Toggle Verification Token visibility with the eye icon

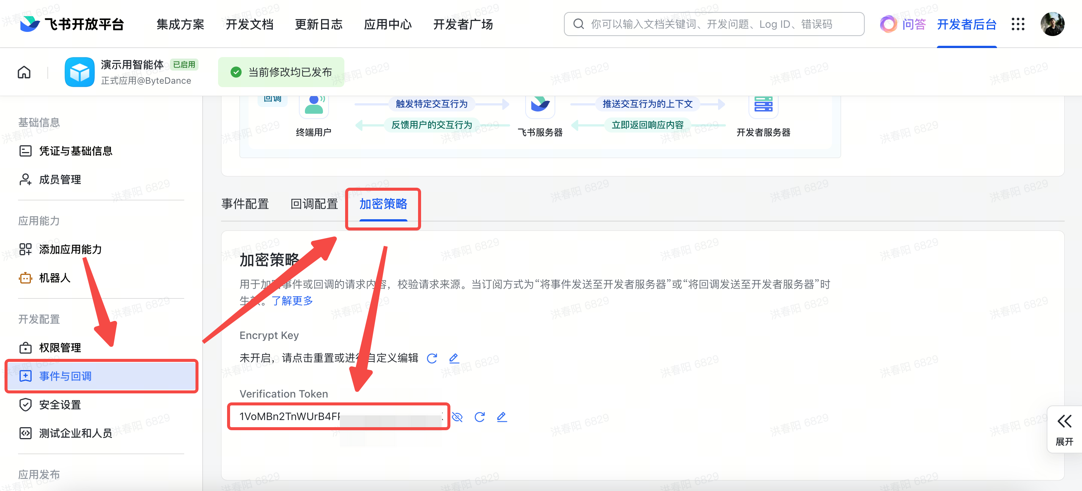click(457, 417)
